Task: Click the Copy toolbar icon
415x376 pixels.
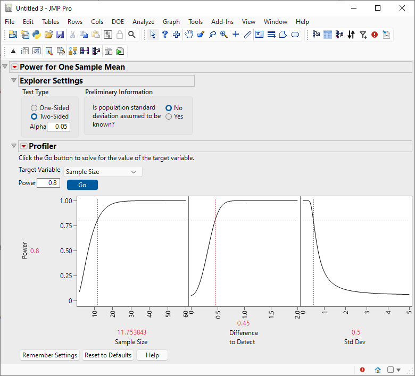Action: pos(84,35)
